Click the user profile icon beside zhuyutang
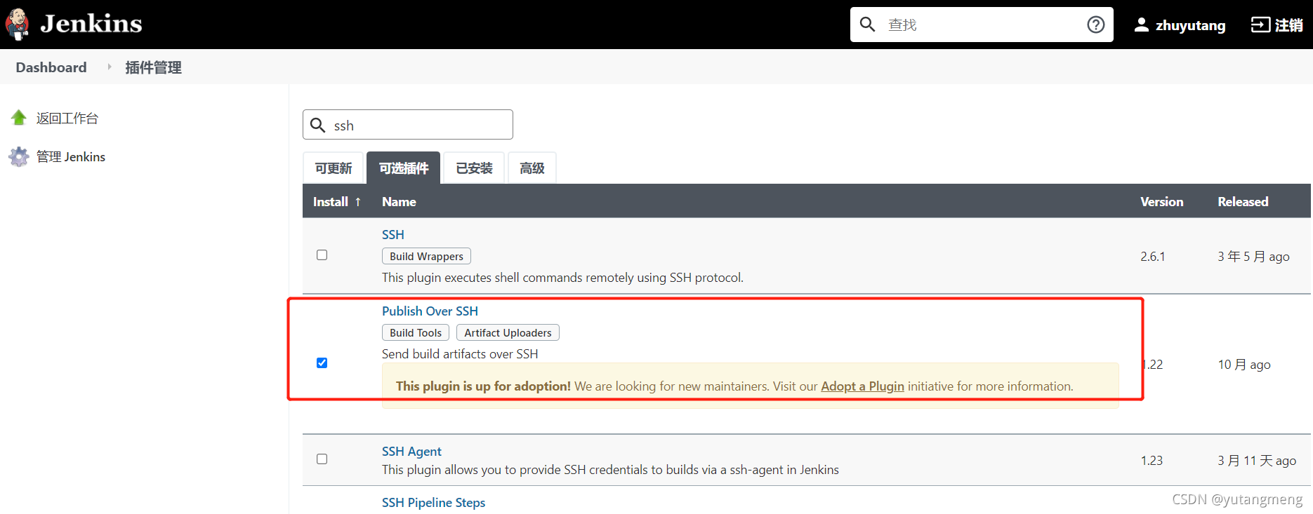The image size is (1313, 514). tap(1142, 25)
